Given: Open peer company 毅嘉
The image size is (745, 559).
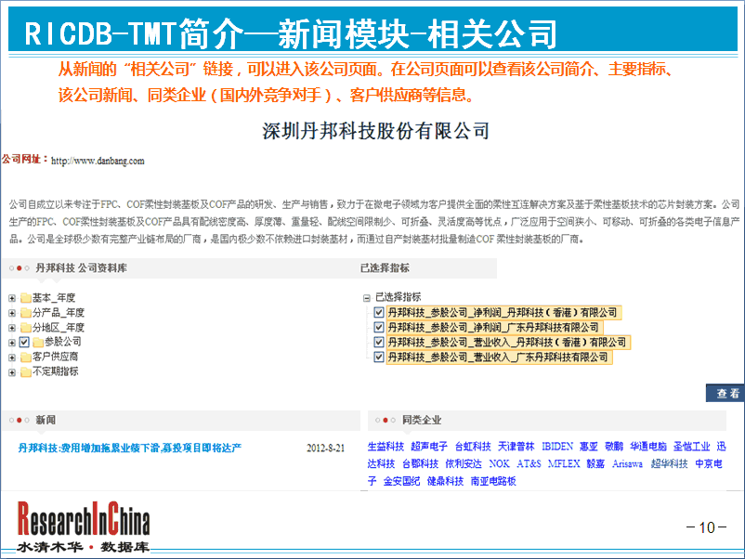Looking at the screenshot, I should pyautogui.click(x=595, y=463).
